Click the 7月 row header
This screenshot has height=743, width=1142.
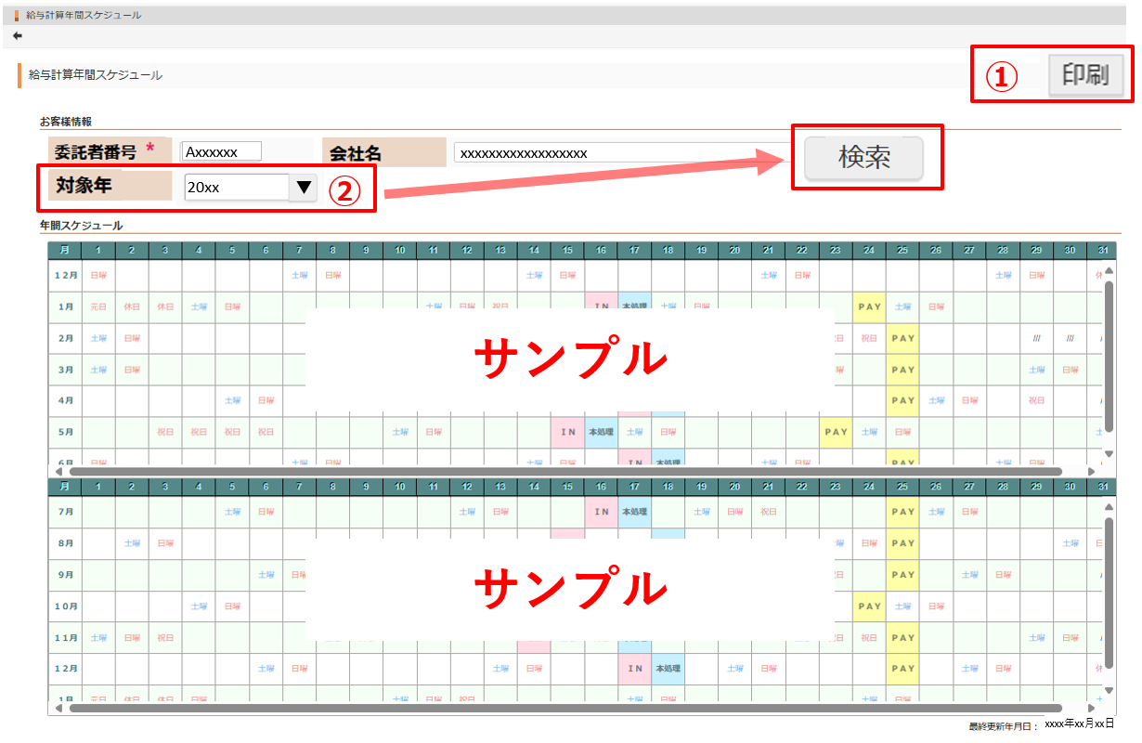tap(65, 512)
